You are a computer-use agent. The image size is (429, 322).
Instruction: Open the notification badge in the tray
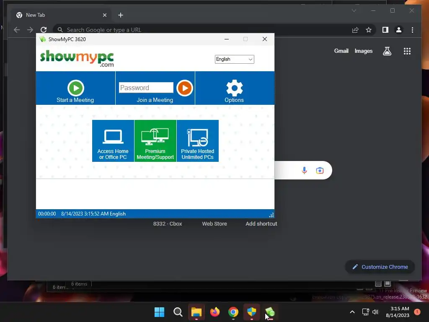(x=417, y=312)
